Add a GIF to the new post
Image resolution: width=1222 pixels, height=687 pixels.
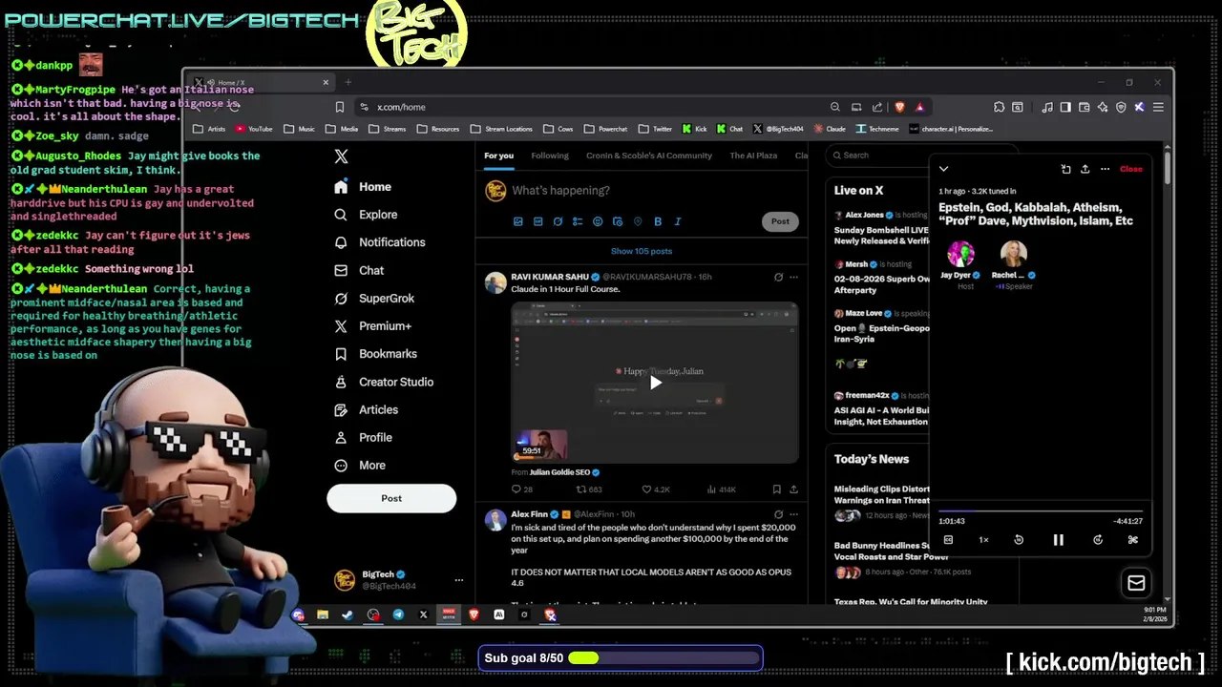538,221
